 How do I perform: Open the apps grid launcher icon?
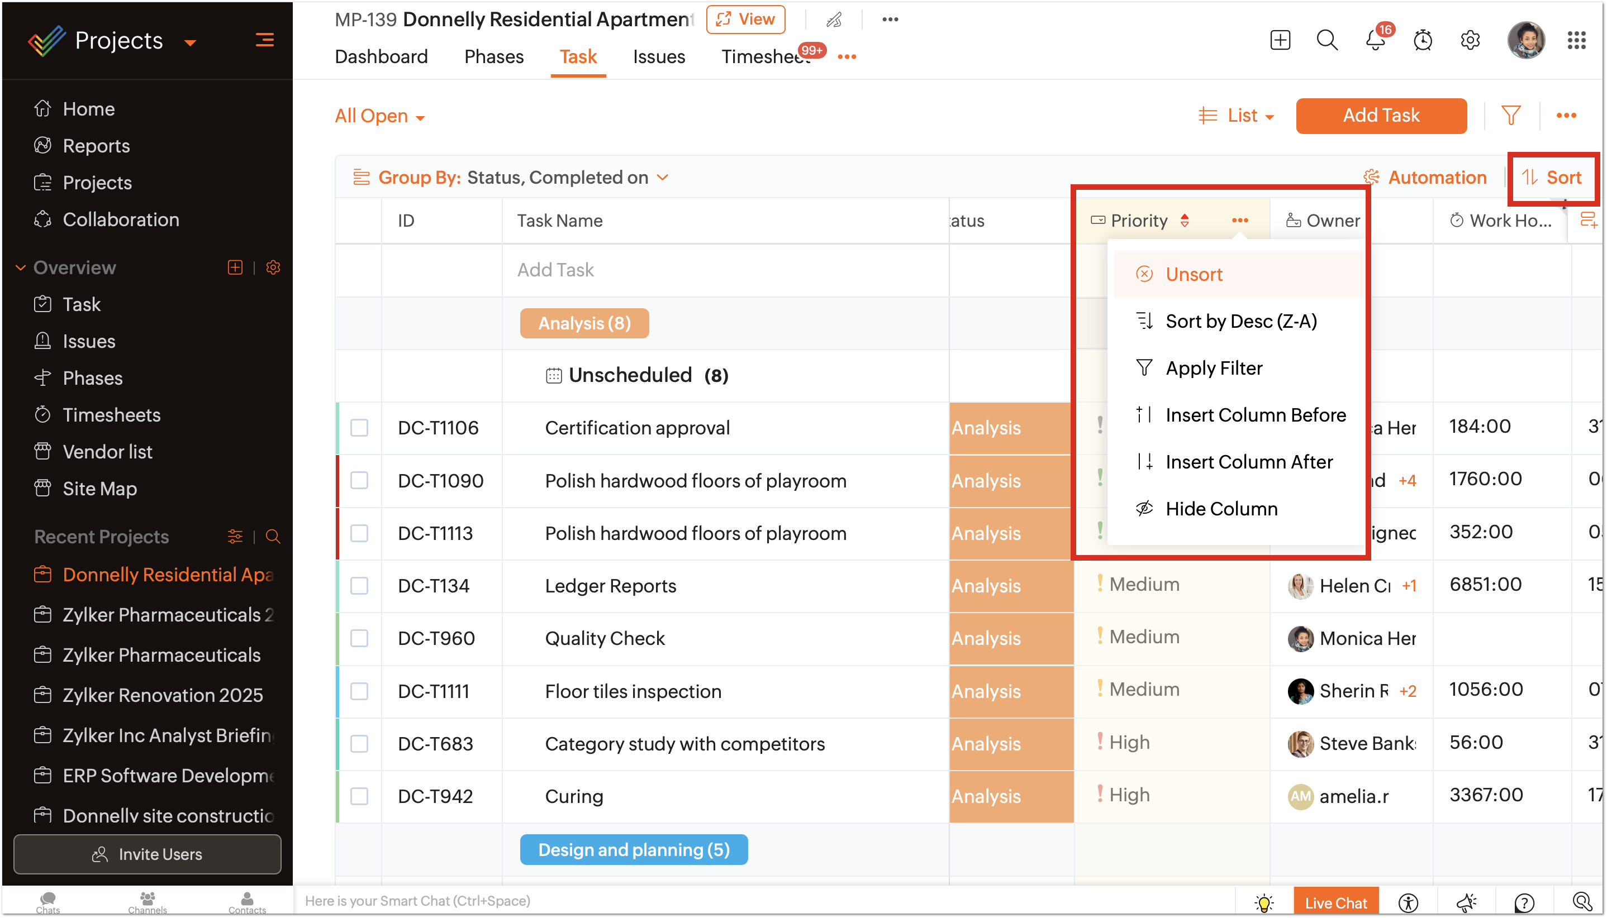pos(1576,40)
